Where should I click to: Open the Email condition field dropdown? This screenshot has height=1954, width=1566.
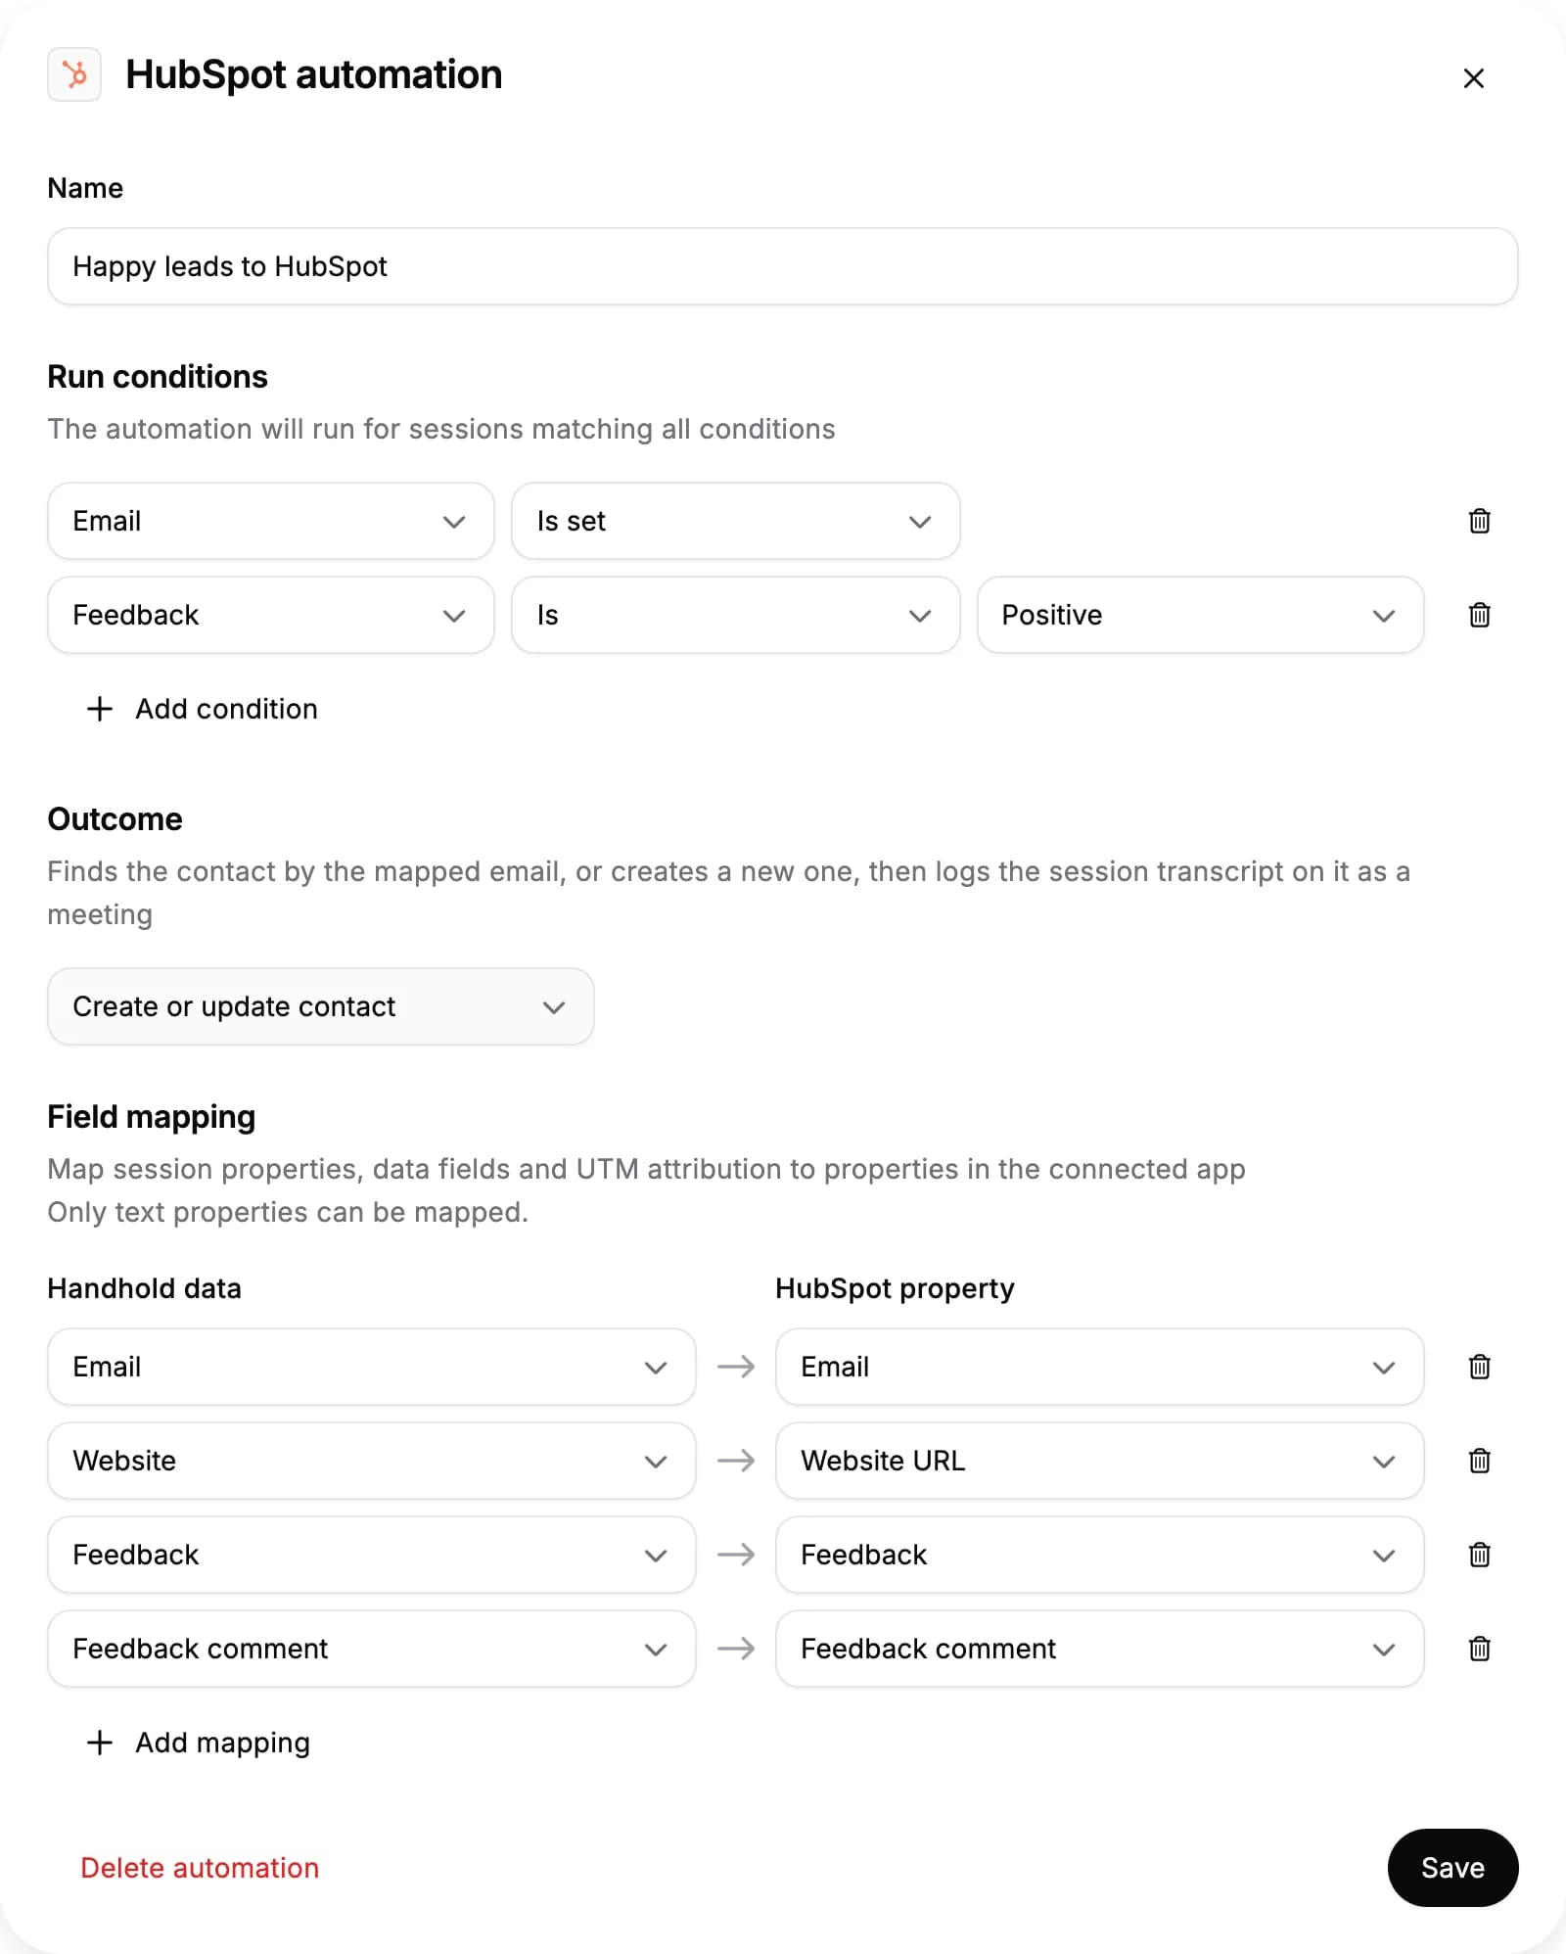tap(271, 521)
